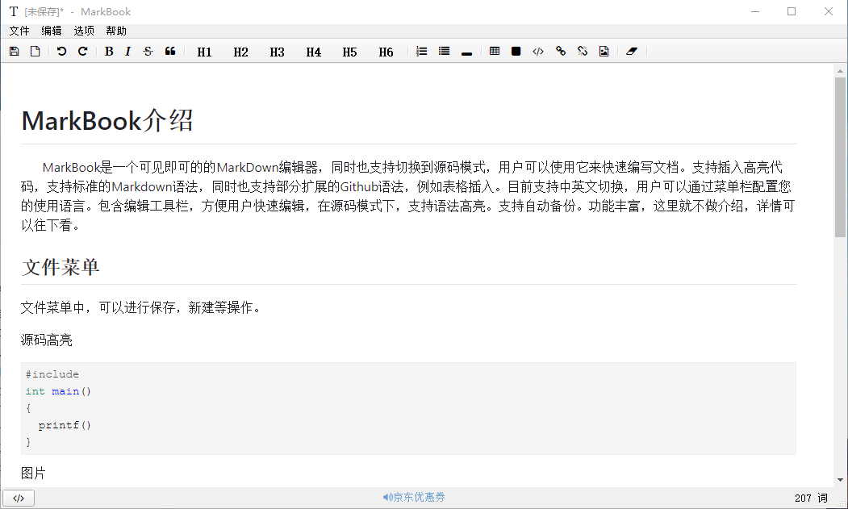The image size is (848, 509).
Task: Insert a horizontal rule line
Action: 466,52
